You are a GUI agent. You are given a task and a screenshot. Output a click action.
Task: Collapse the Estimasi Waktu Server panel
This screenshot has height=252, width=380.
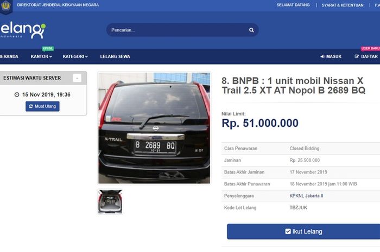77,78
